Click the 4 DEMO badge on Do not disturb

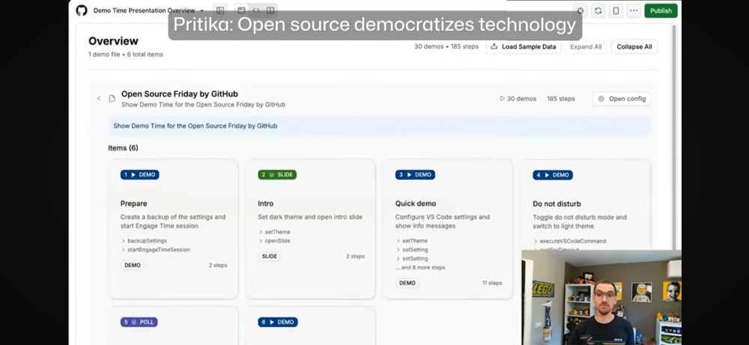[553, 175]
